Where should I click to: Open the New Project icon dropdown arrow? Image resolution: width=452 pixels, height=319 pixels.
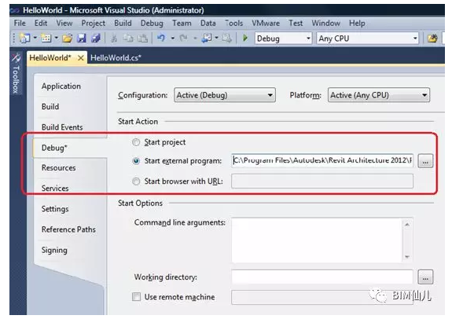[35, 38]
